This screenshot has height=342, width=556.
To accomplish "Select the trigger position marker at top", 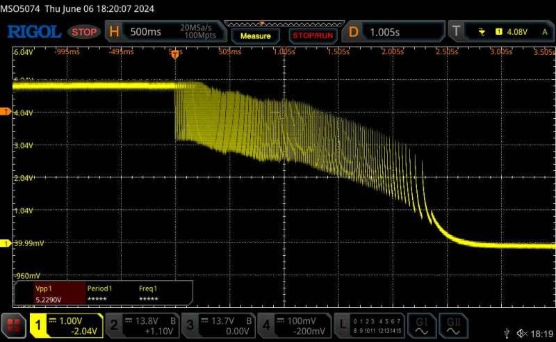I will click(174, 54).
